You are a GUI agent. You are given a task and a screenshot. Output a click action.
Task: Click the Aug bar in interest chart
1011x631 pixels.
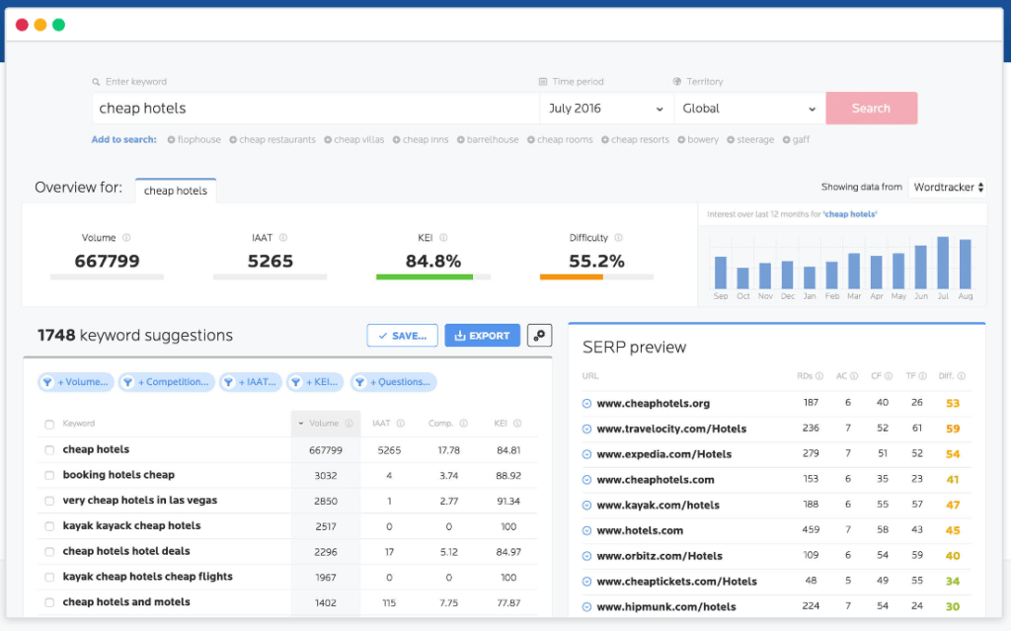pyautogui.click(x=966, y=264)
